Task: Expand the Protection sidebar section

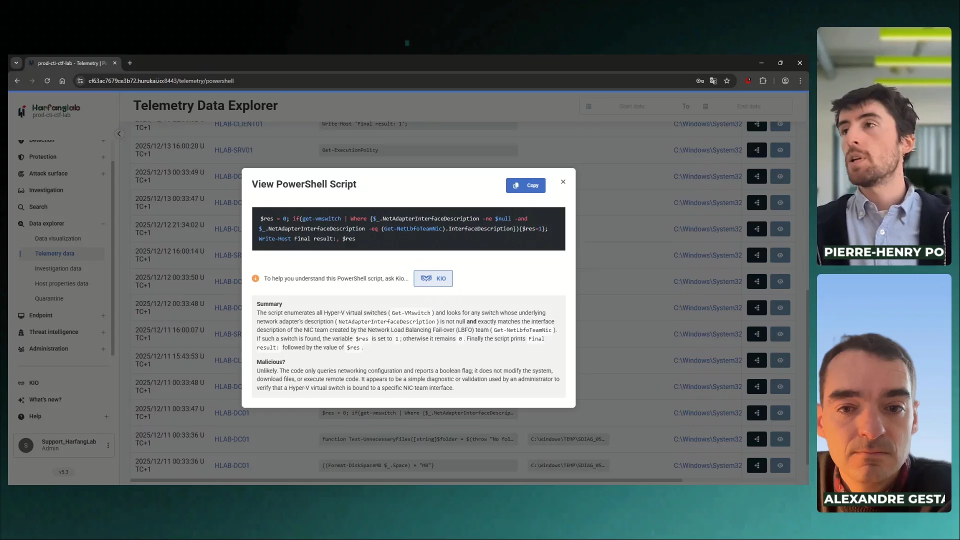Action: coord(103,157)
